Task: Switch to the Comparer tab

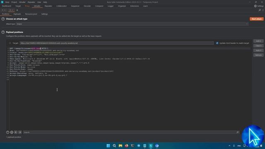Action: [99, 6]
